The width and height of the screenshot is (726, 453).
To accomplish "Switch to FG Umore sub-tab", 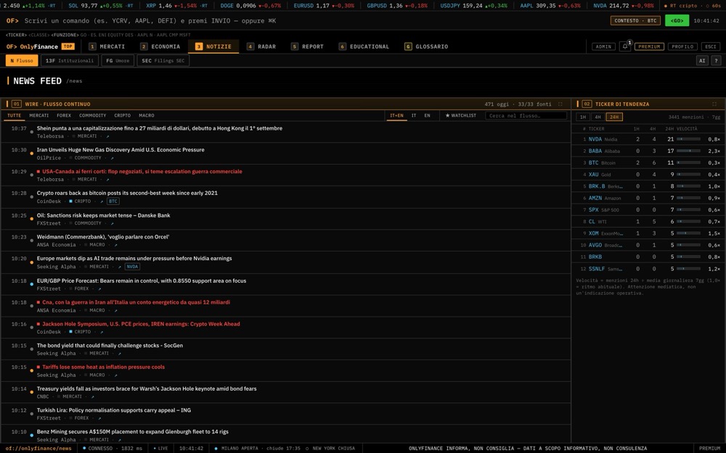I will pos(118,61).
